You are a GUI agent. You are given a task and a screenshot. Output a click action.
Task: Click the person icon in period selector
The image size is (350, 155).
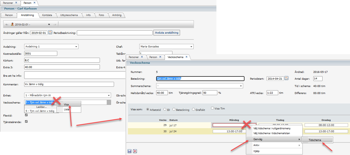(x=12, y=24)
